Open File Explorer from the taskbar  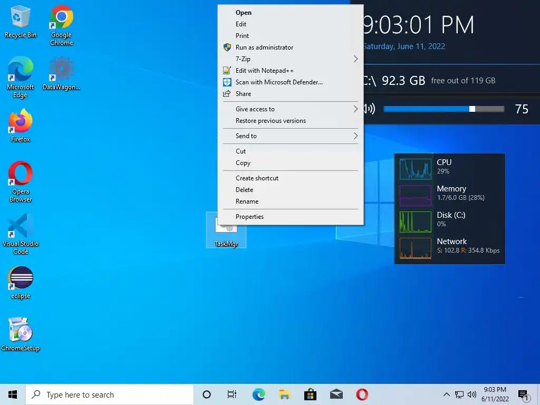click(284, 394)
